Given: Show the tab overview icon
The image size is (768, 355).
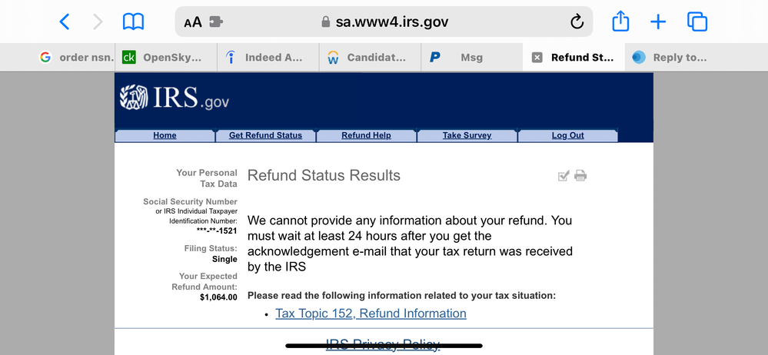Looking at the screenshot, I should [697, 22].
